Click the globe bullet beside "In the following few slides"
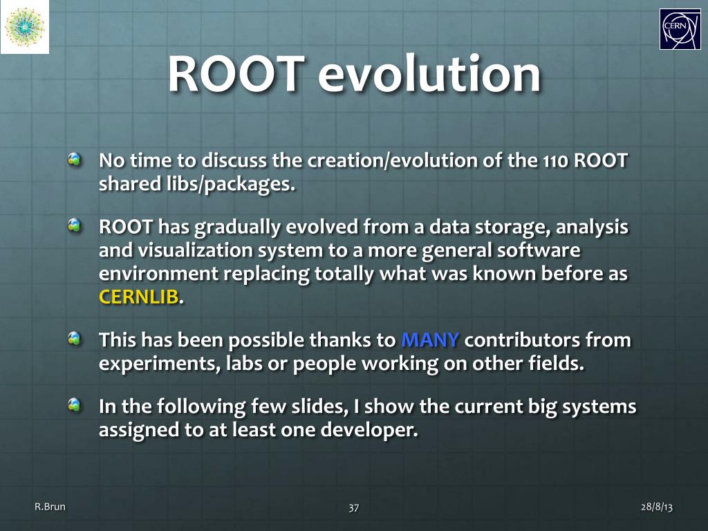The width and height of the screenshot is (708, 531). click(x=75, y=405)
